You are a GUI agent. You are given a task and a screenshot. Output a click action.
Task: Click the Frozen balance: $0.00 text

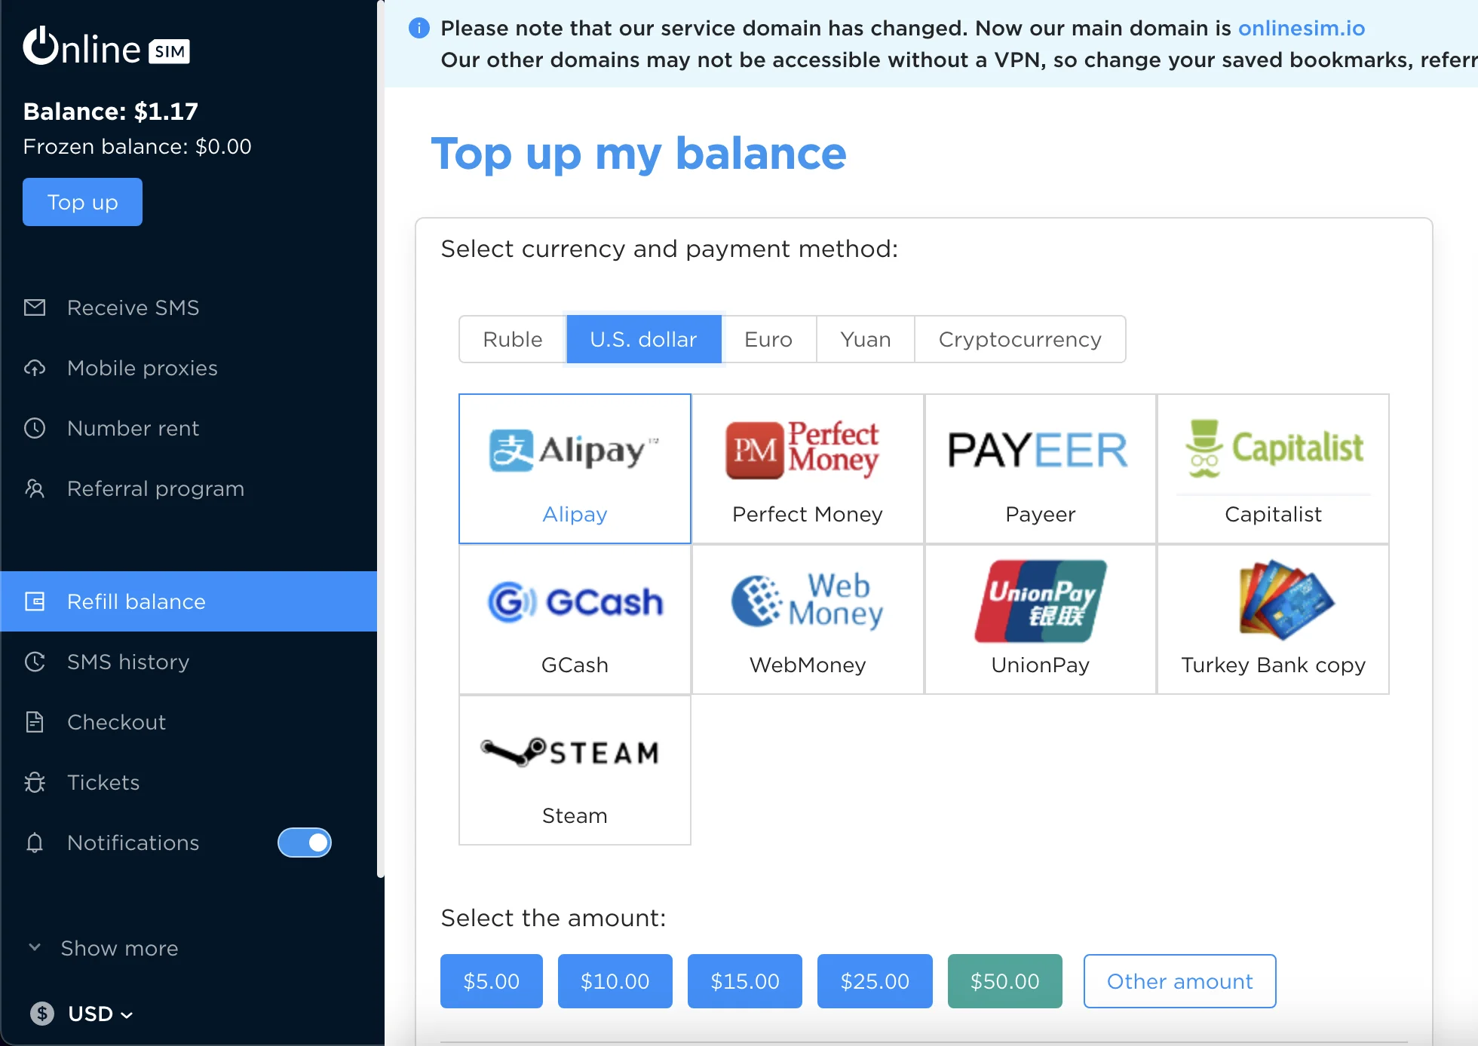click(x=137, y=146)
